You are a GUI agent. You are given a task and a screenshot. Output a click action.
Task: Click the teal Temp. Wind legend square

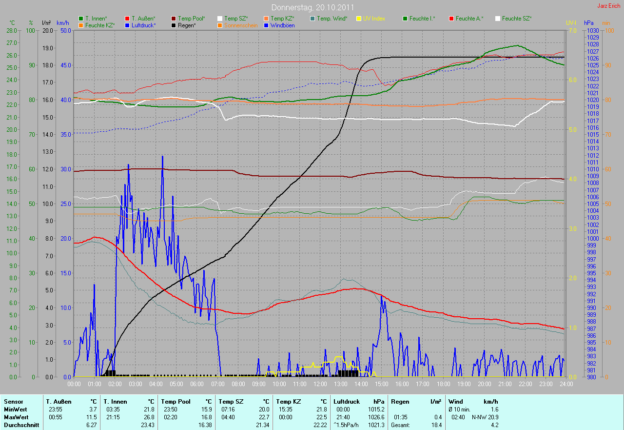tap(312, 19)
